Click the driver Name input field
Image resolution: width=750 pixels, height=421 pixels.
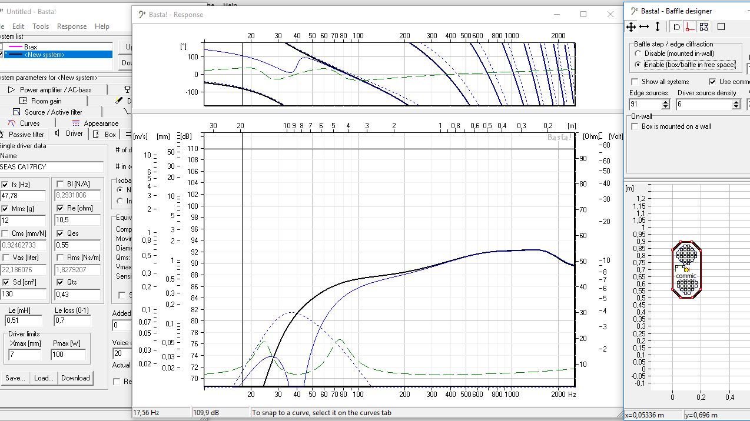point(51,167)
